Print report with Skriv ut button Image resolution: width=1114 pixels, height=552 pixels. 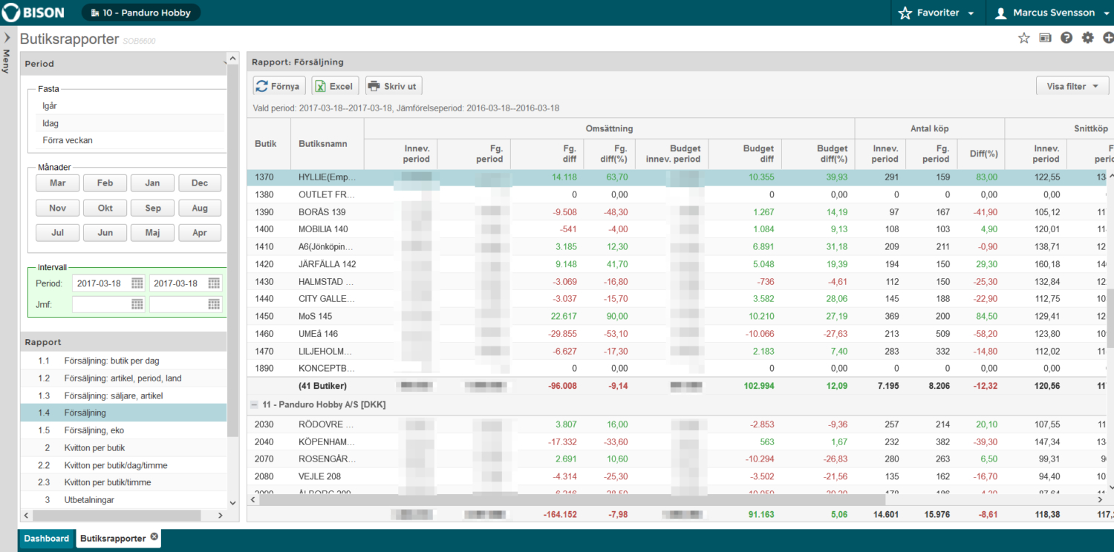point(394,86)
